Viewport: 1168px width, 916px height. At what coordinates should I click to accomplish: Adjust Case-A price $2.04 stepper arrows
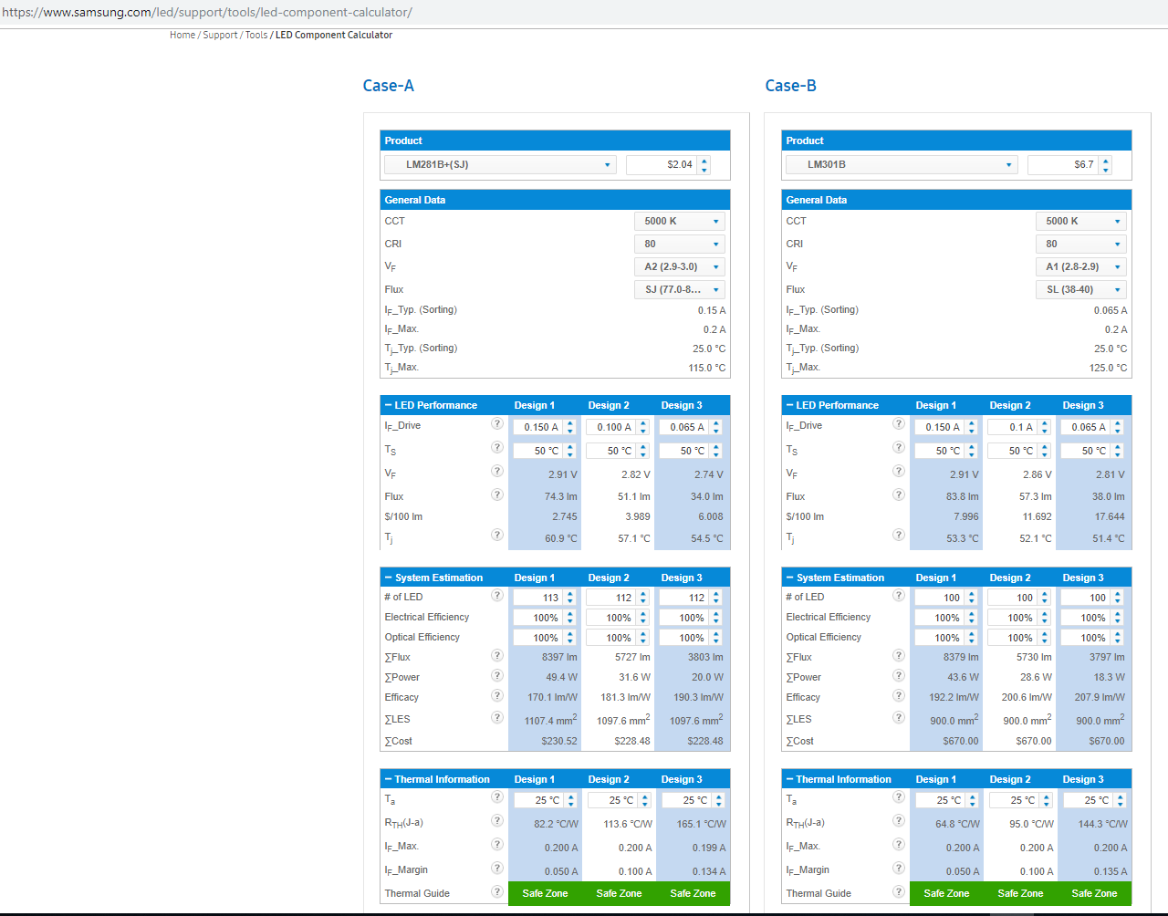tap(704, 165)
